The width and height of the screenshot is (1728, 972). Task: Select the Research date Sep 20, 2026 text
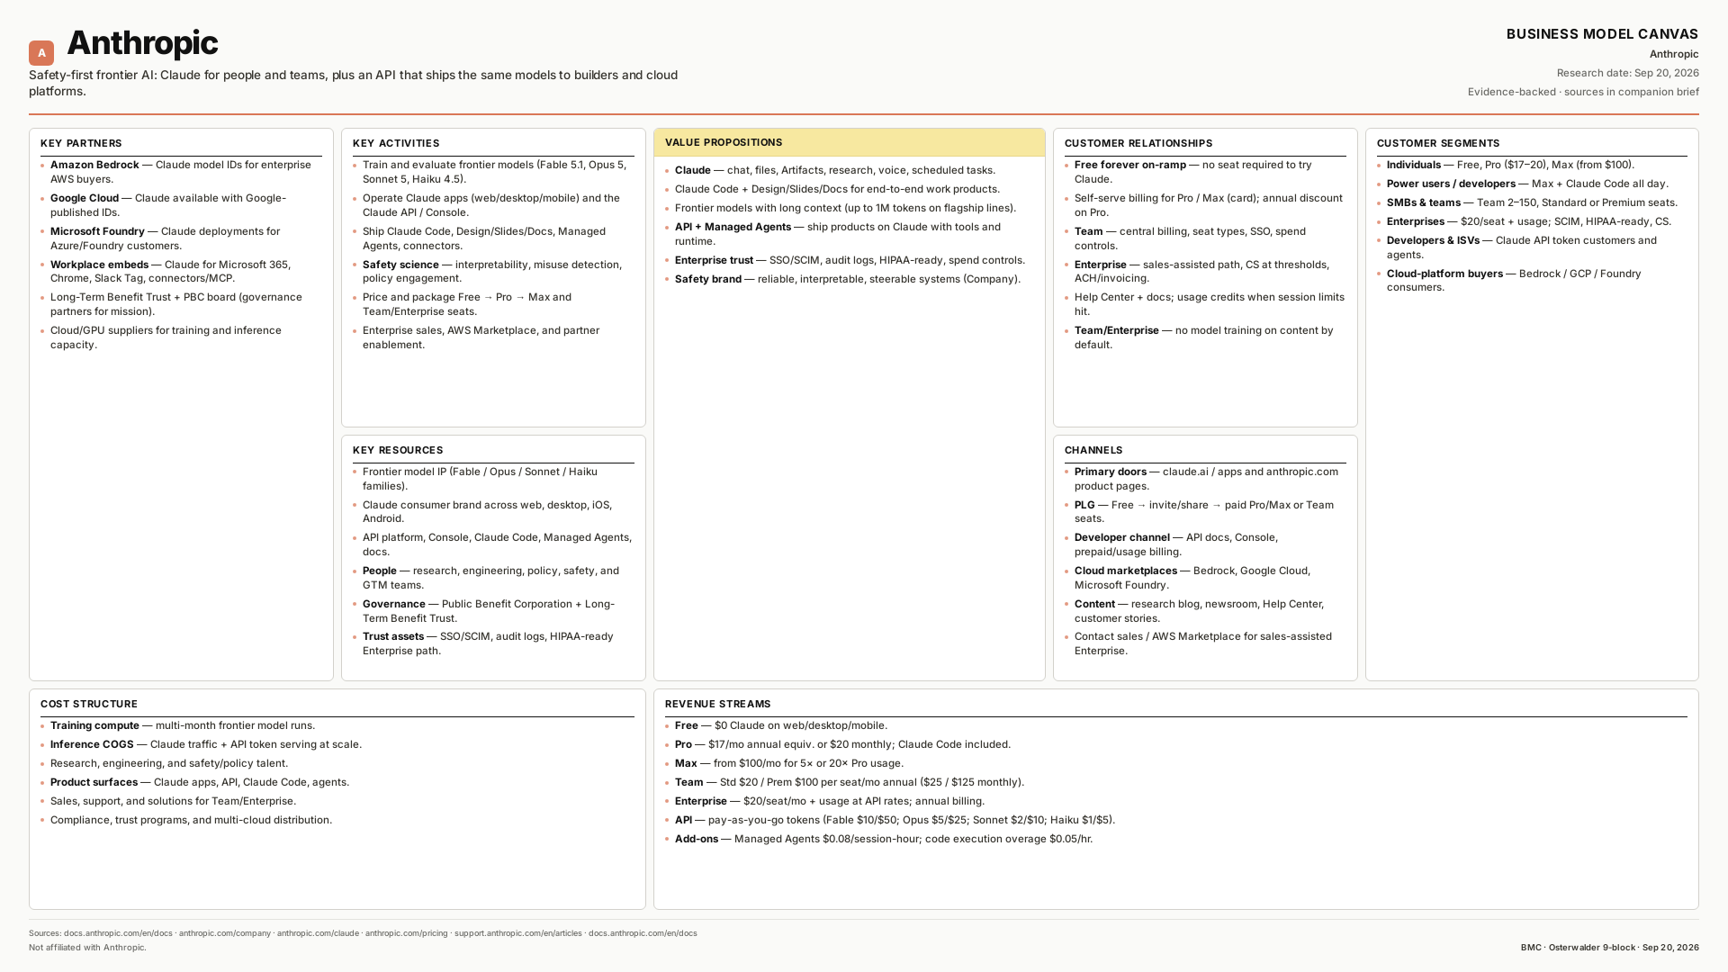coord(1628,73)
